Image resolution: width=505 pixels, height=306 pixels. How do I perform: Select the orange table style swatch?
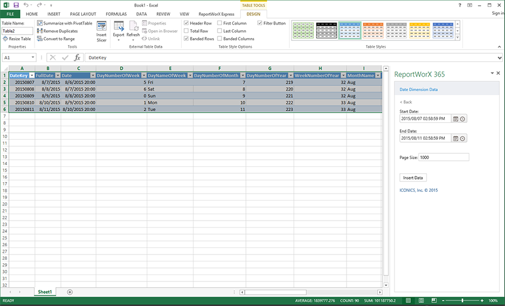click(x=373, y=30)
